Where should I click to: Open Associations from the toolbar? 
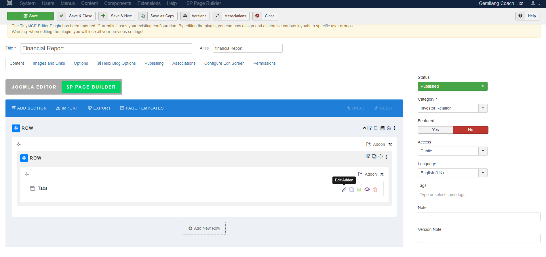231,16
